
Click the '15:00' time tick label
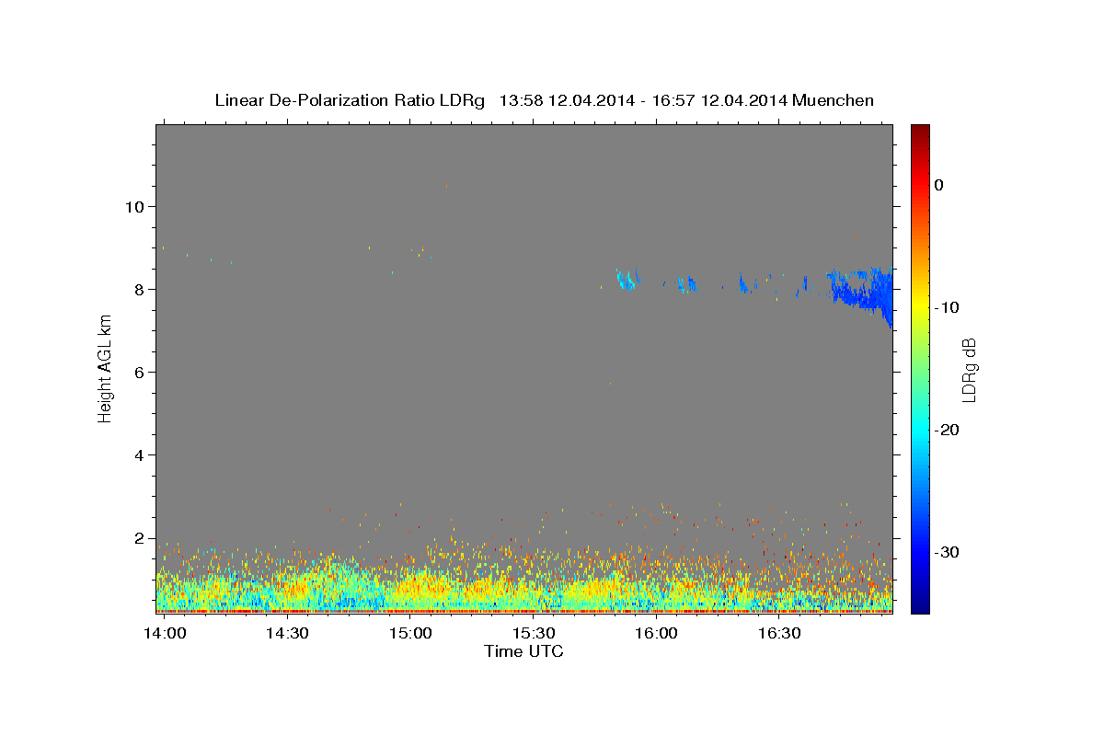(410, 634)
